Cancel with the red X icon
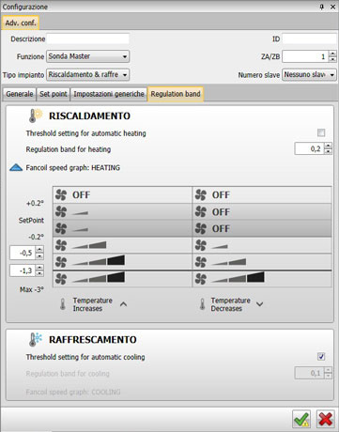 (325, 419)
